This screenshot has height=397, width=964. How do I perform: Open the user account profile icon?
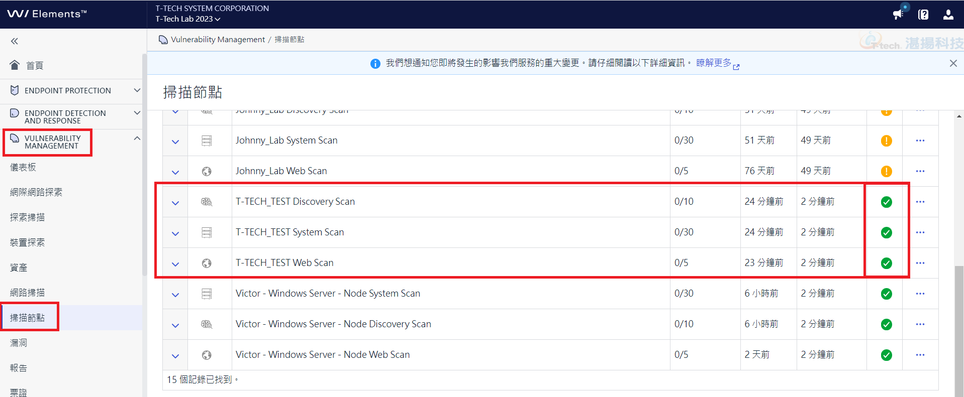[x=948, y=15]
